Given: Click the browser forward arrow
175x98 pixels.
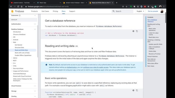Looking at the screenshot, I should tap(14, 7).
